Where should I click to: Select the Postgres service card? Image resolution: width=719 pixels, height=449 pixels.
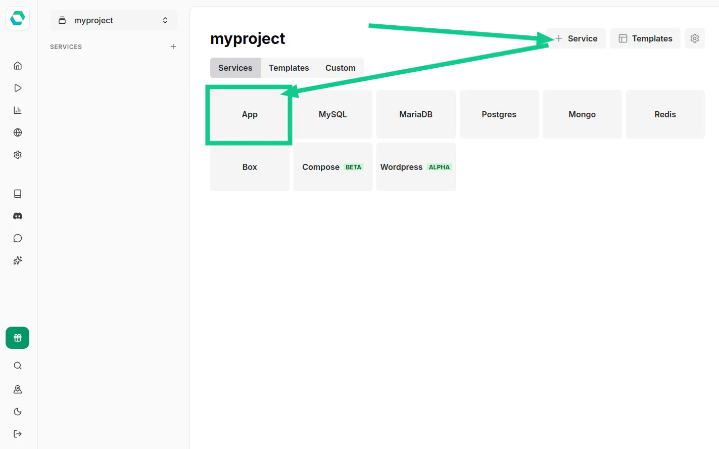coord(499,114)
